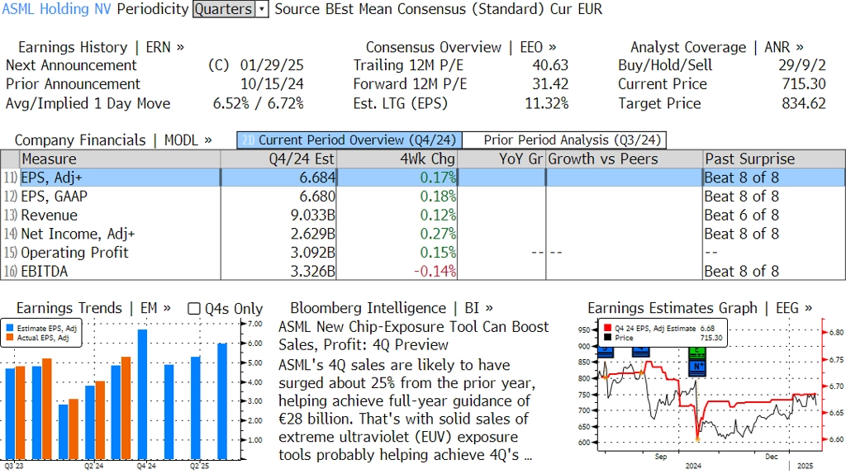
Task: Click the -0.14% EBITDA 4Wk change
Action: (435, 271)
